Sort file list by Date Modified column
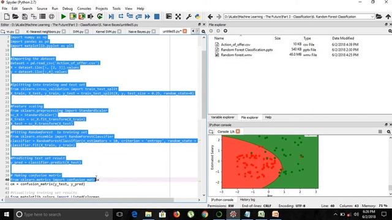Screen dimensions: 392x220 343,38
